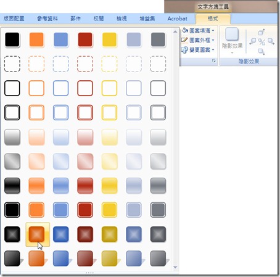Apply the black dashed outline style
The height and width of the screenshot is (277, 280).
pyautogui.click(x=12, y=64)
